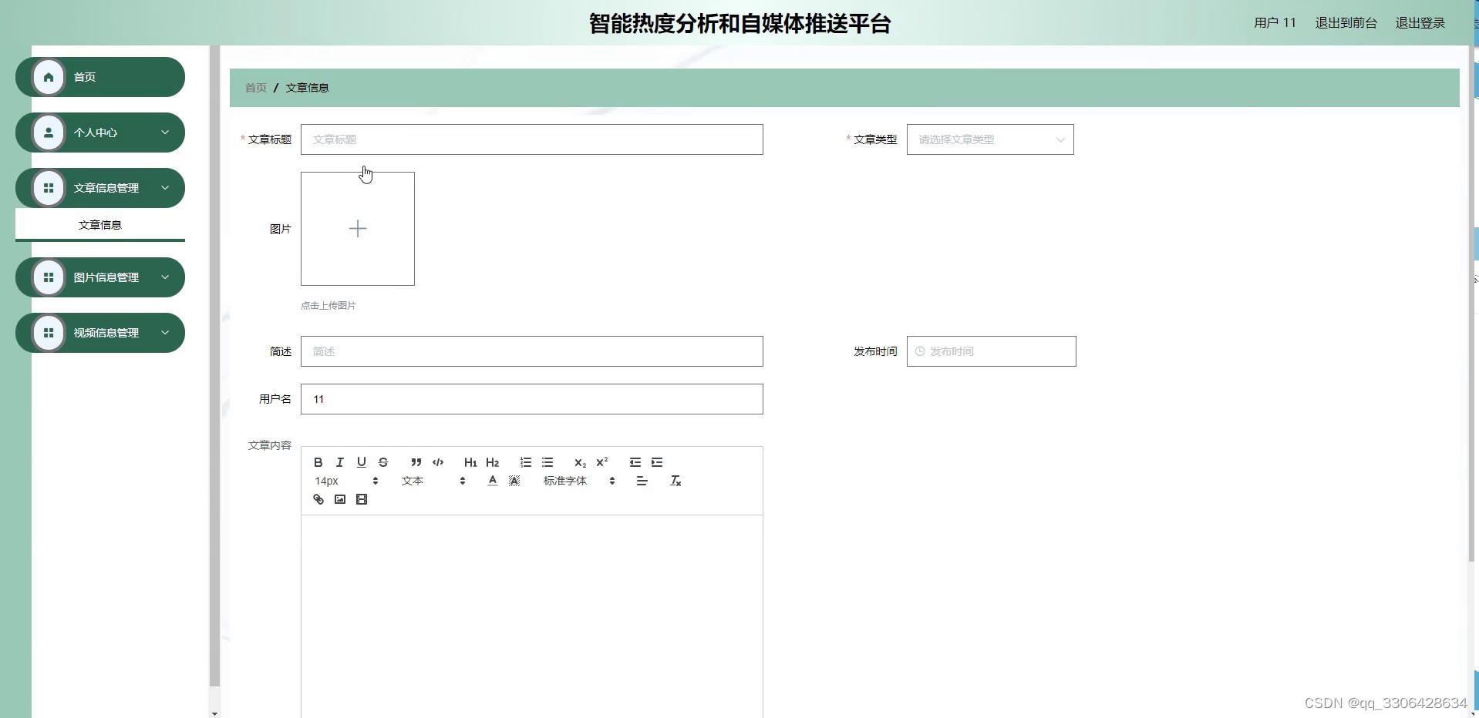Click the 图片信息管理 grid icon
Image resolution: width=1479 pixels, height=718 pixels.
(x=49, y=277)
